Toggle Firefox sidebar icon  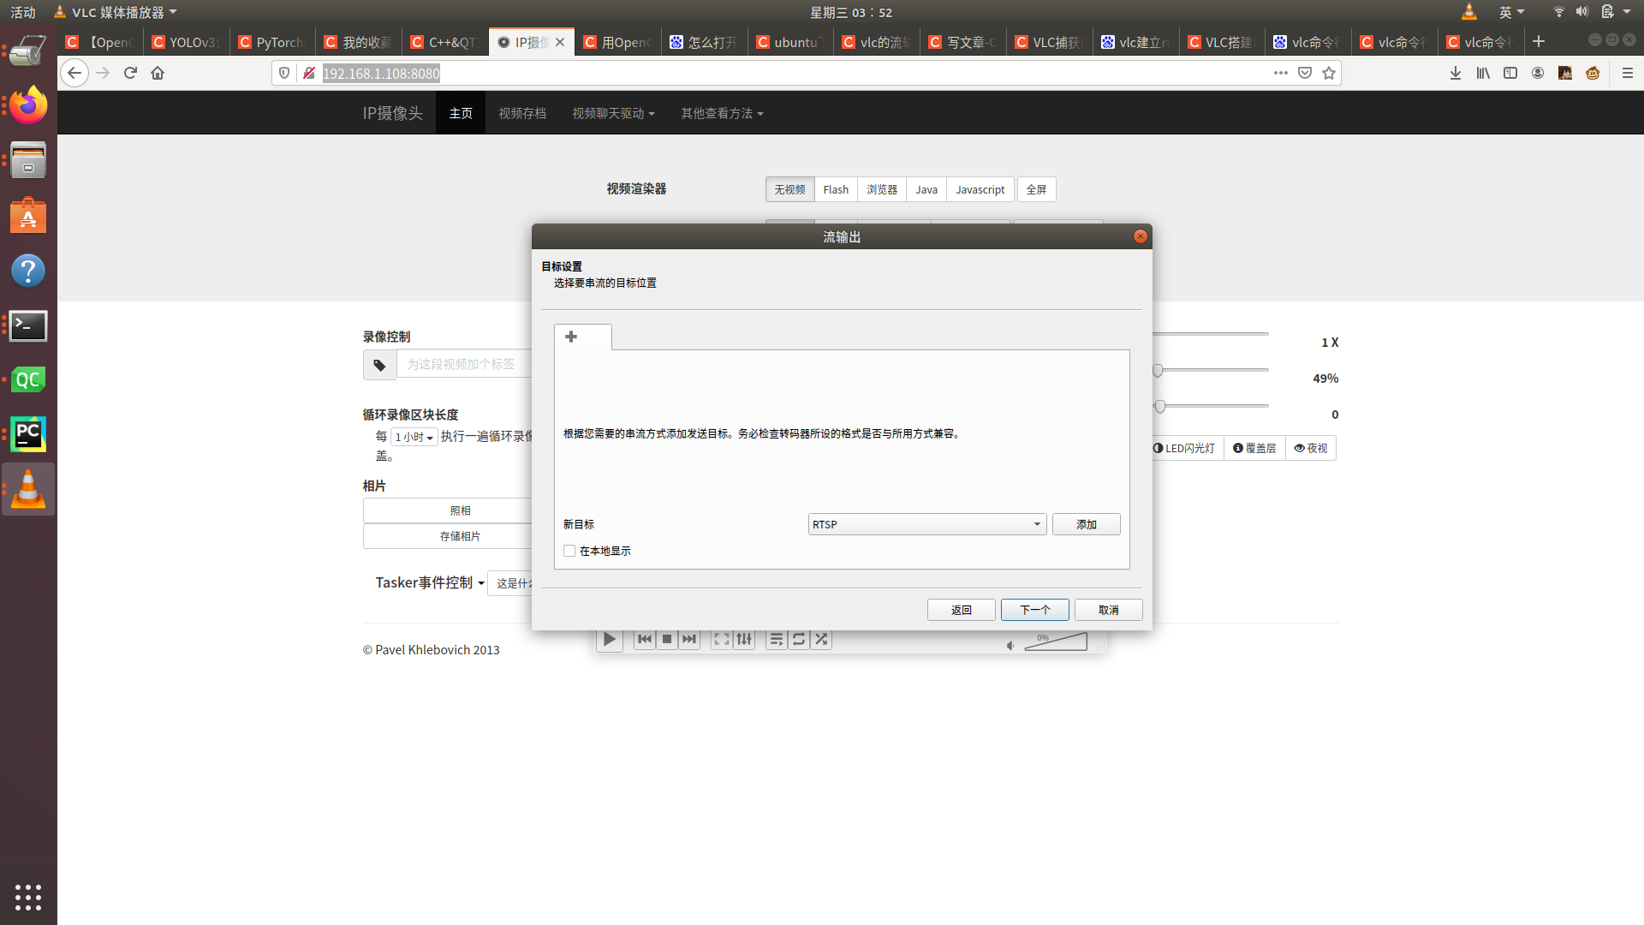click(x=1510, y=73)
